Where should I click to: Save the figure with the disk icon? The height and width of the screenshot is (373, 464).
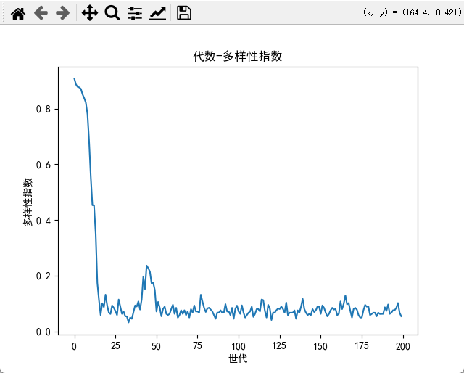point(184,12)
